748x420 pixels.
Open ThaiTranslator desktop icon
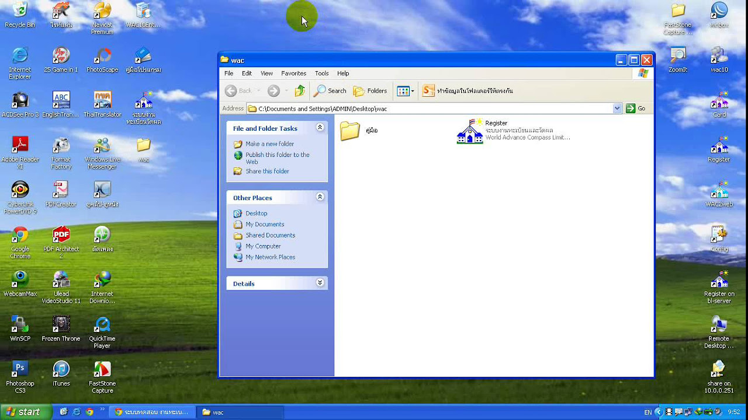[102, 104]
